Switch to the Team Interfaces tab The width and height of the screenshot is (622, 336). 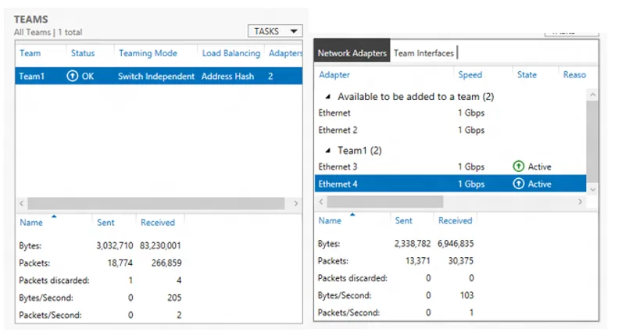[x=424, y=53]
